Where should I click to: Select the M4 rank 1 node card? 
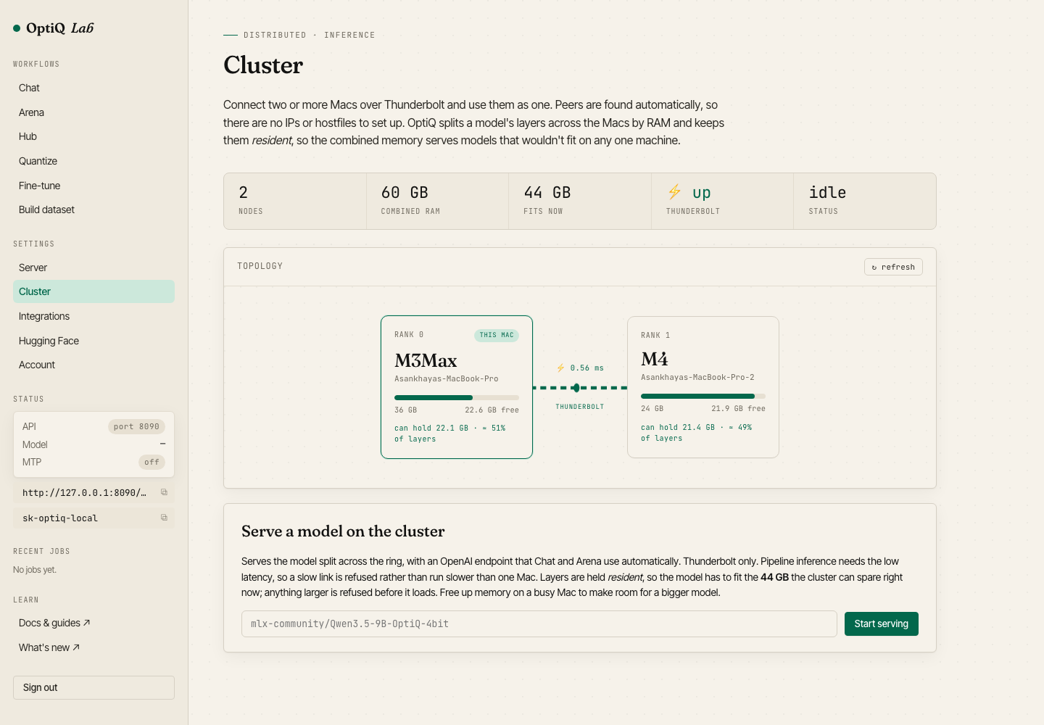coord(703,387)
